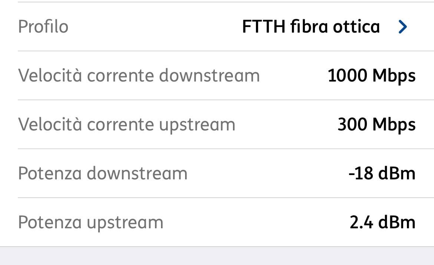This screenshot has height=265, width=434.
Task: Select the 2.4 dBm power value
Action: [382, 222]
